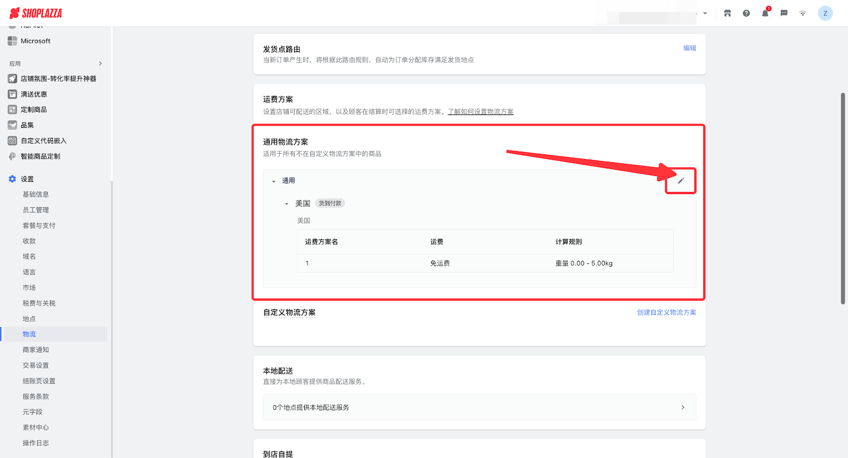Click the storefront preview icon
This screenshot has height=458, width=848.
(x=727, y=13)
